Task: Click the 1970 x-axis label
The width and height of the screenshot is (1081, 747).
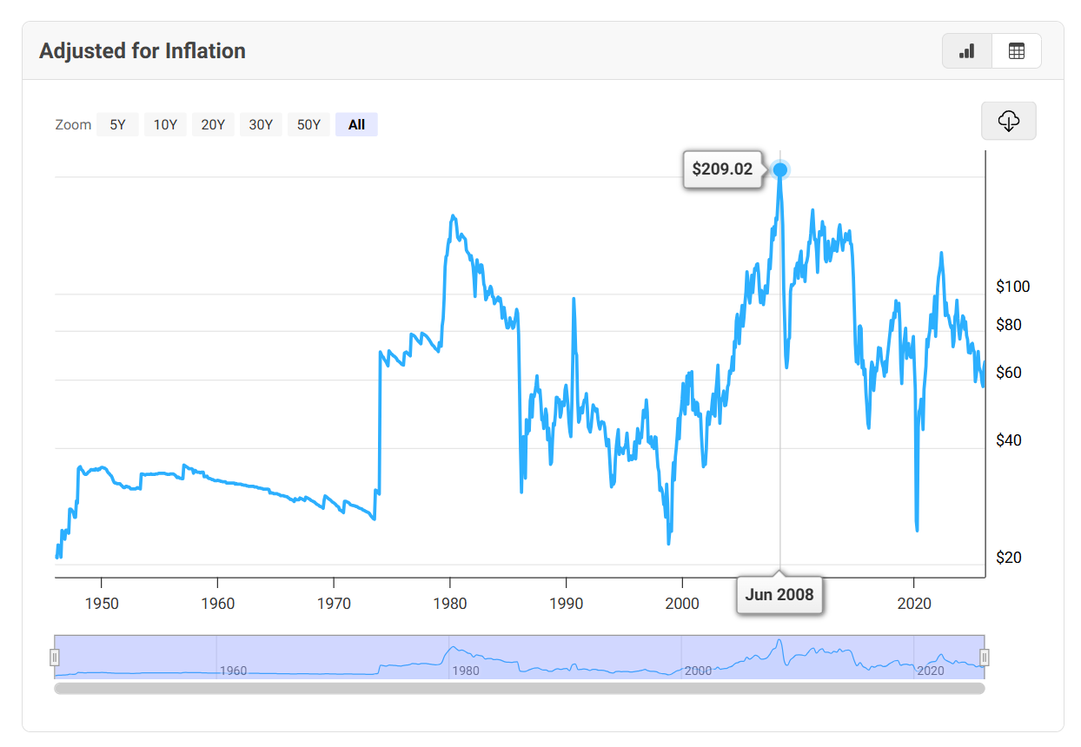Action: pos(334,604)
